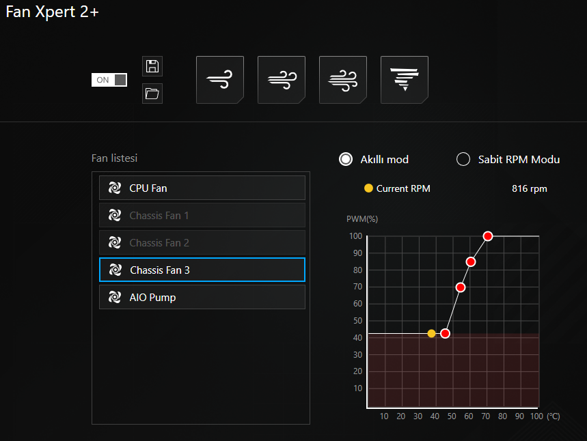Select Chassis Fan 2 in the list

pyautogui.click(x=202, y=242)
